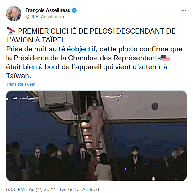Click the US flag emoji
The height and width of the screenshot is (193, 193).
(x=166, y=58)
